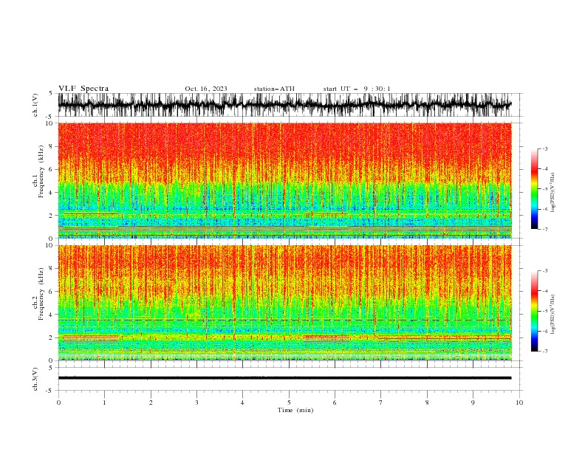
Task: Click the "VLF Spectra" title text
Action: point(83,89)
